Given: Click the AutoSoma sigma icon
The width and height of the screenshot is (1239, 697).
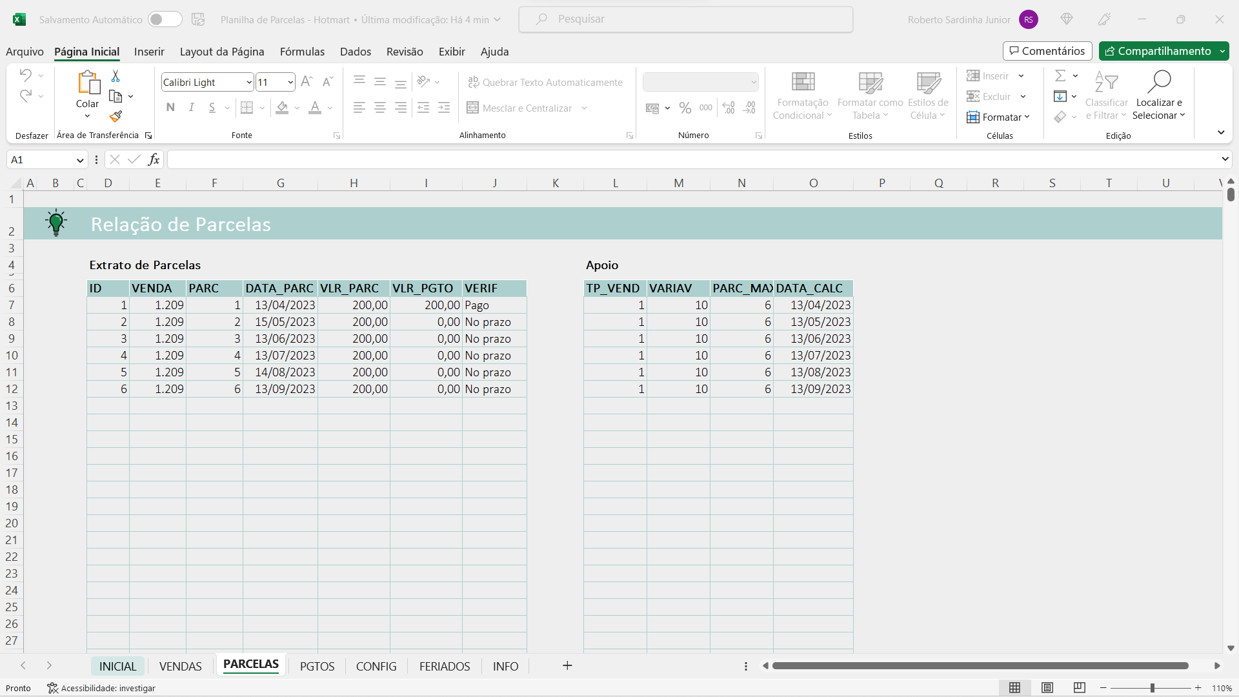Looking at the screenshot, I should pos(1062,75).
